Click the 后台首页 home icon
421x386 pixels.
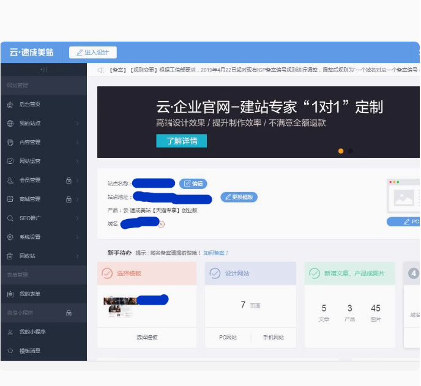pos(10,105)
